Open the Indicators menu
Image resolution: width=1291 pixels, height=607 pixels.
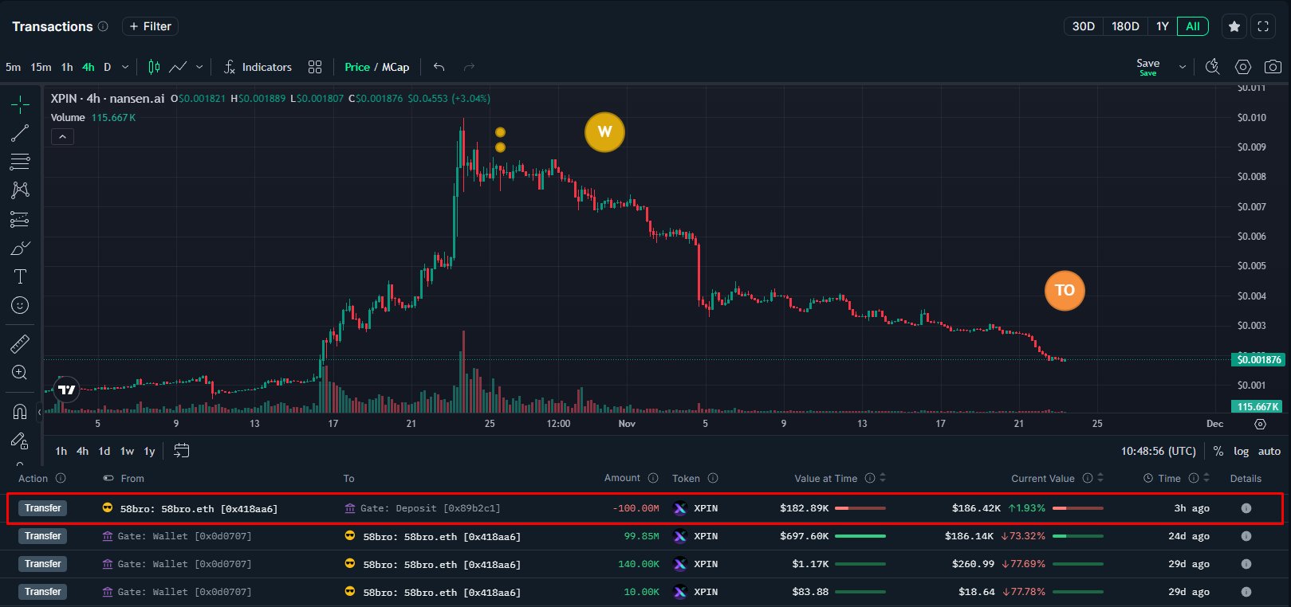coord(258,67)
